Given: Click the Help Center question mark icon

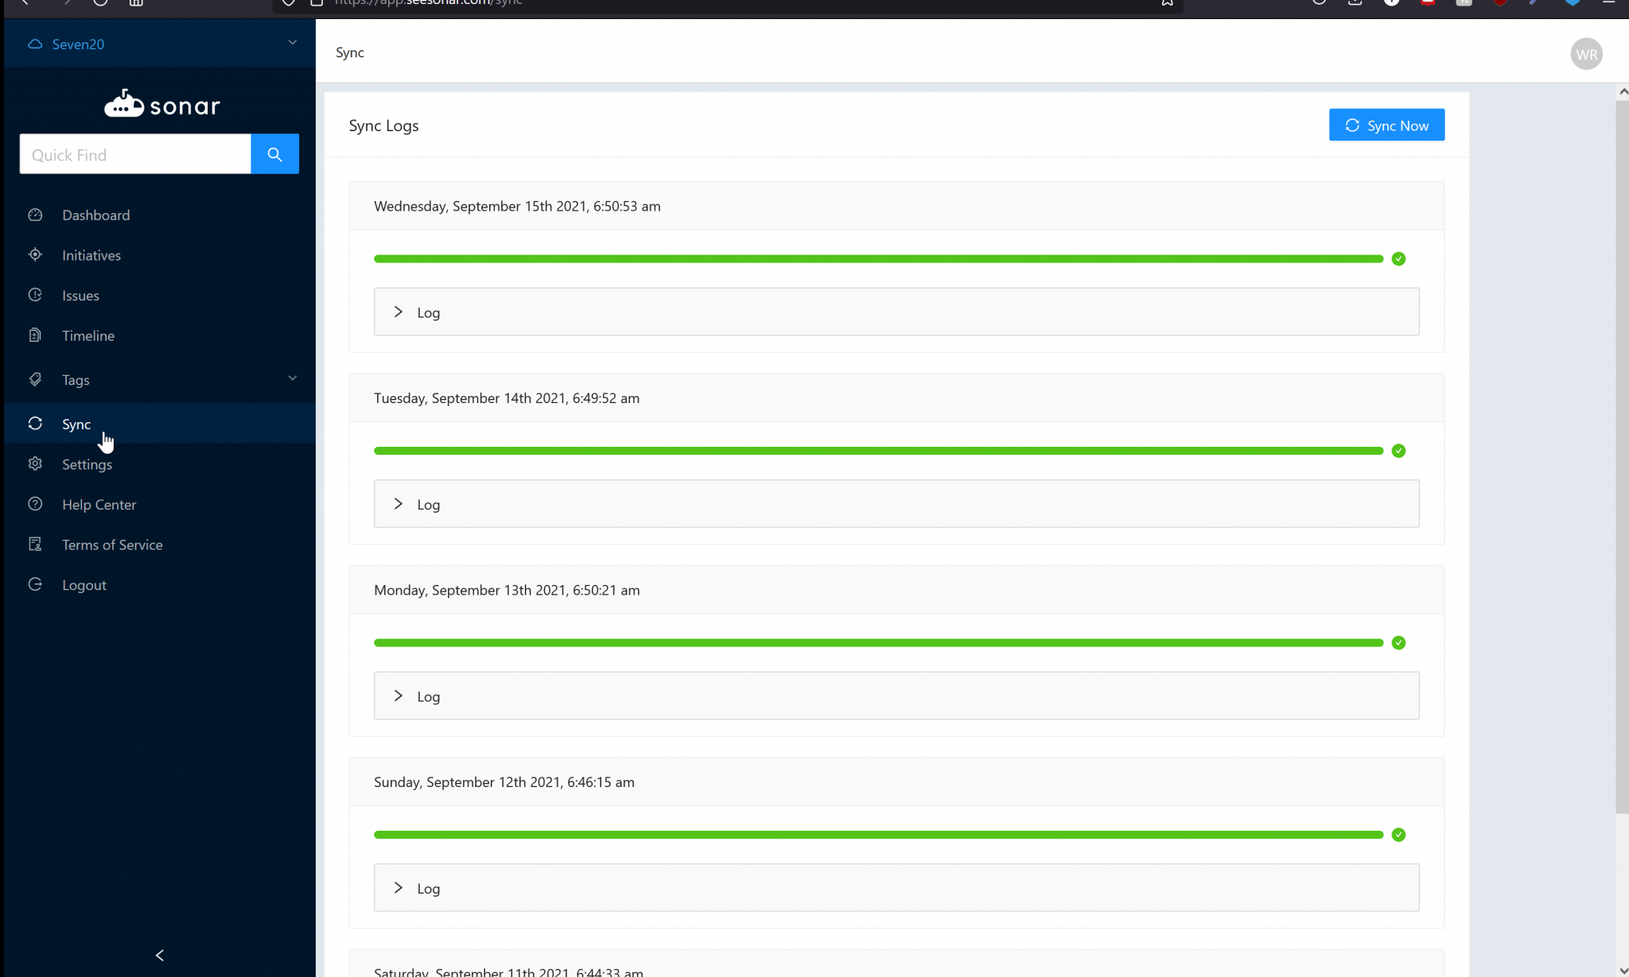Looking at the screenshot, I should [35, 504].
